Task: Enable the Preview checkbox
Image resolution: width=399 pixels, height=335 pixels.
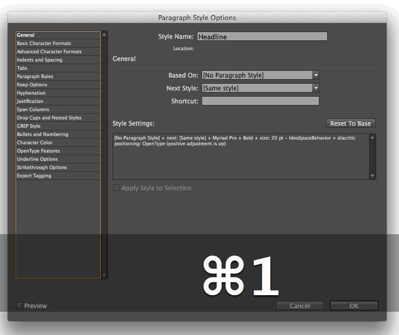Action: (x=19, y=306)
